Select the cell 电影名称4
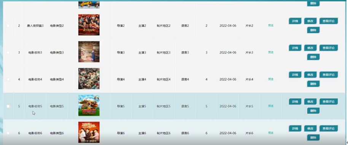The image size is (348, 145). (35, 79)
